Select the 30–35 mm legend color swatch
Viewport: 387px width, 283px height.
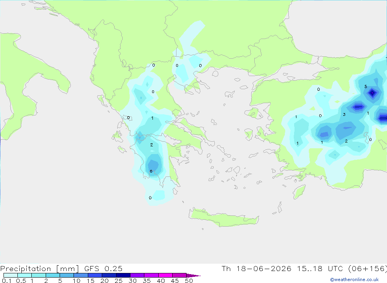click(137, 275)
